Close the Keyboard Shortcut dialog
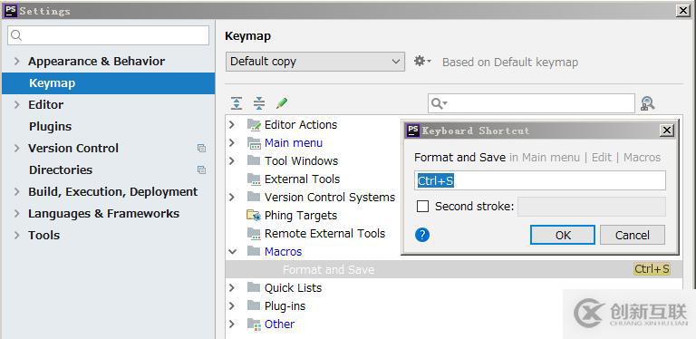The width and height of the screenshot is (696, 339). tap(666, 131)
